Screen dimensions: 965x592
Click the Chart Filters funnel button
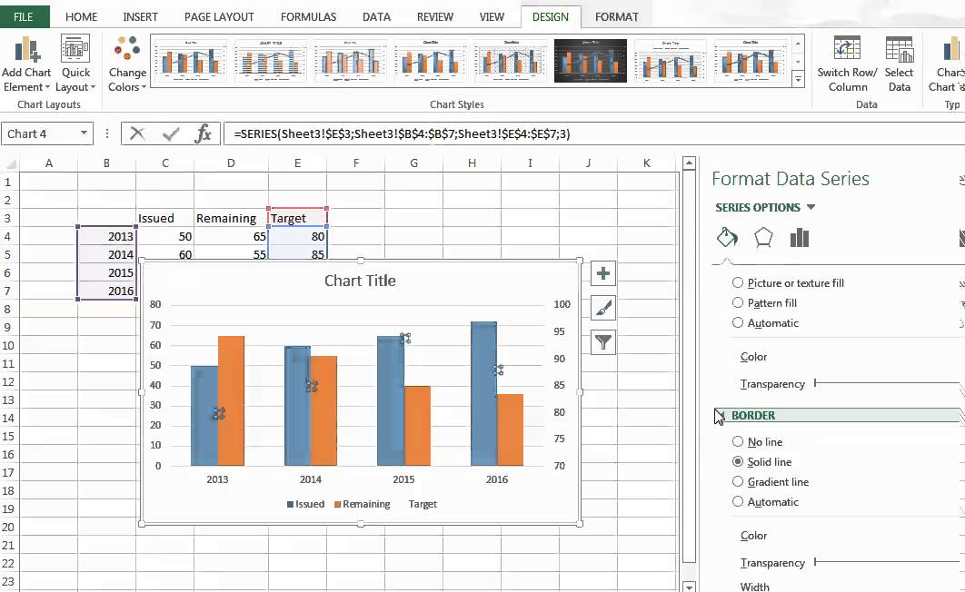click(x=603, y=342)
